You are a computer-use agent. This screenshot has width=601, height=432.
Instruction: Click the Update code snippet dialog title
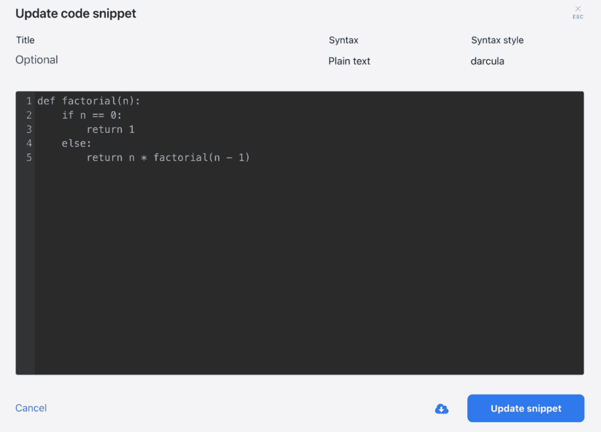coord(75,14)
